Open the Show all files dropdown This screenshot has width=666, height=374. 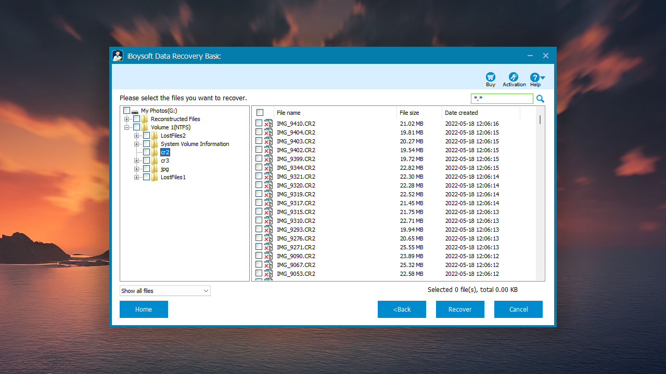[x=165, y=291]
